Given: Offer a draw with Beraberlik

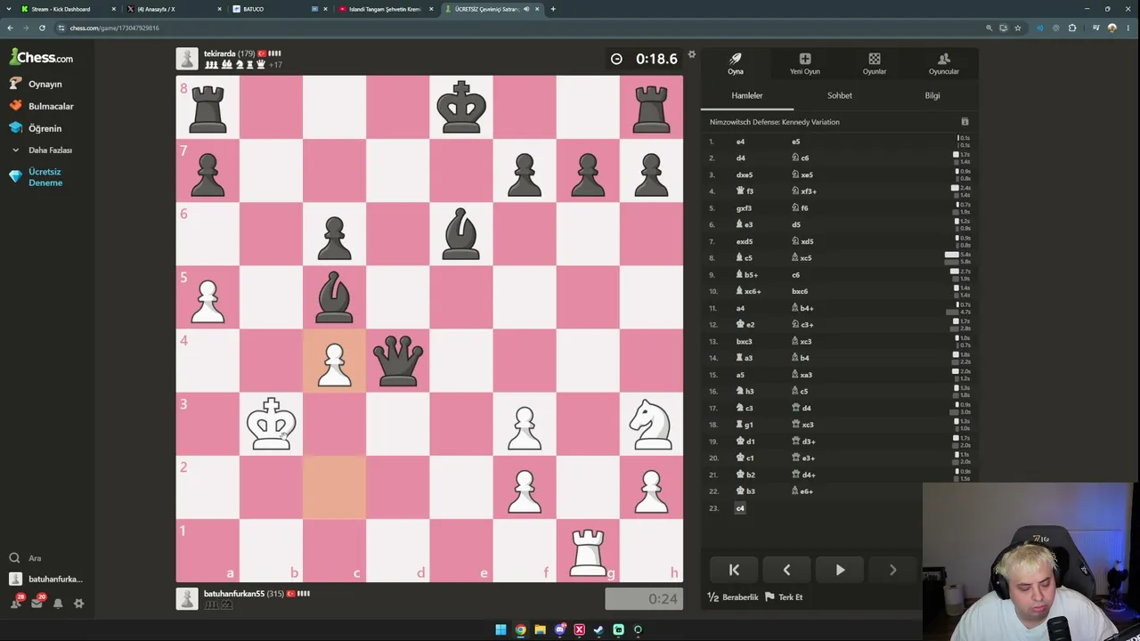Looking at the screenshot, I should (733, 597).
